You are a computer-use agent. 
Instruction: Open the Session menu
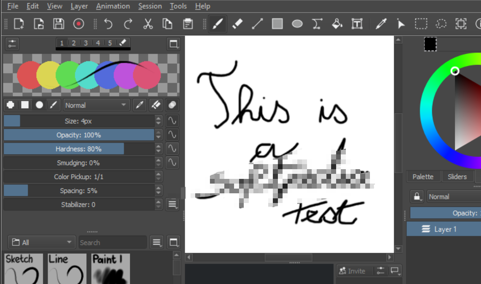pos(150,6)
